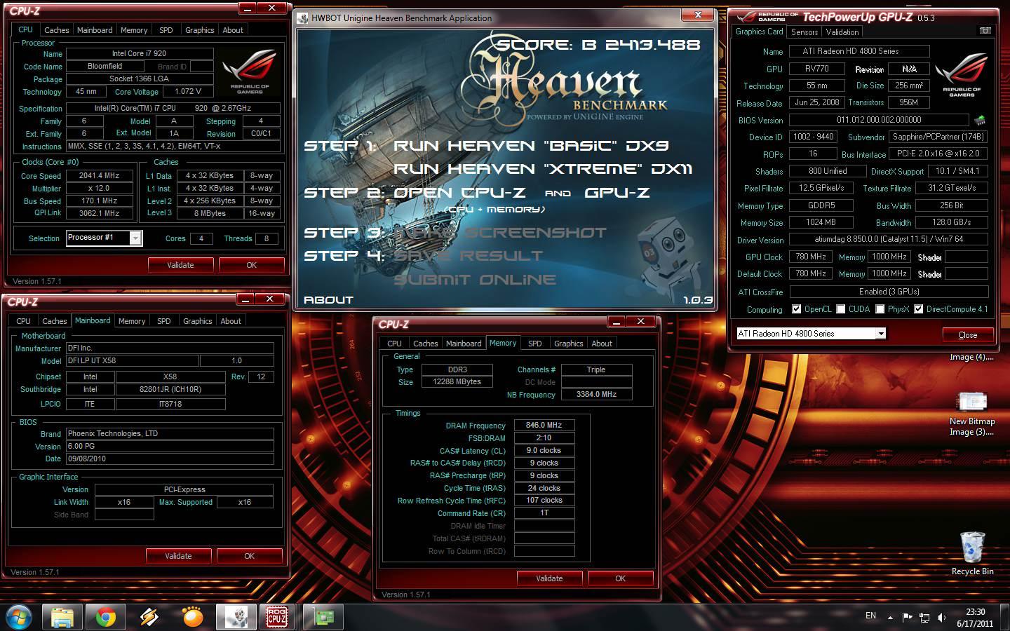Image resolution: width=1010 pixels, height=631 pixels.
Task: Switch to the Heaven benchmark taskbar icon
Action: pos(236,617)
